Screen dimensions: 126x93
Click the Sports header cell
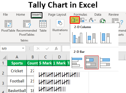pos(17,63)
